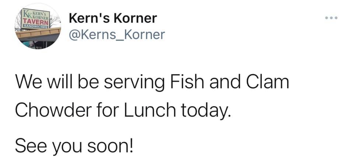Open the three-dot more options menu
The width and height of the screenshot is (354, 168).
pos(331,18)
